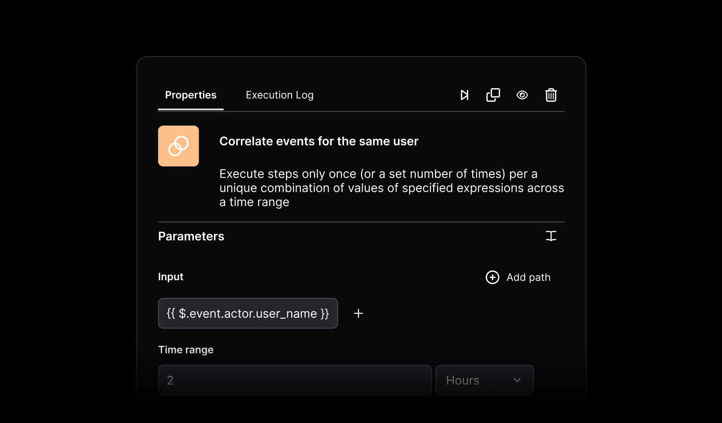Click the step description text
Screen dimensions: 722x423
click(x=391, y=188)
